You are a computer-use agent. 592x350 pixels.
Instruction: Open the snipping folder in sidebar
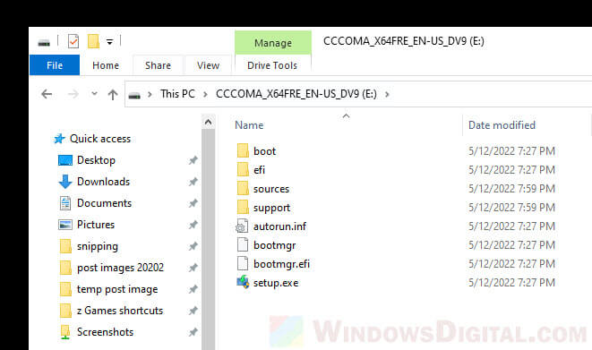click(98, 246)
